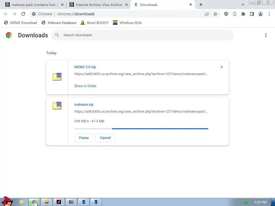Open the Malware Database bookmark
This screenshot has width=275, height=206.
59,23
